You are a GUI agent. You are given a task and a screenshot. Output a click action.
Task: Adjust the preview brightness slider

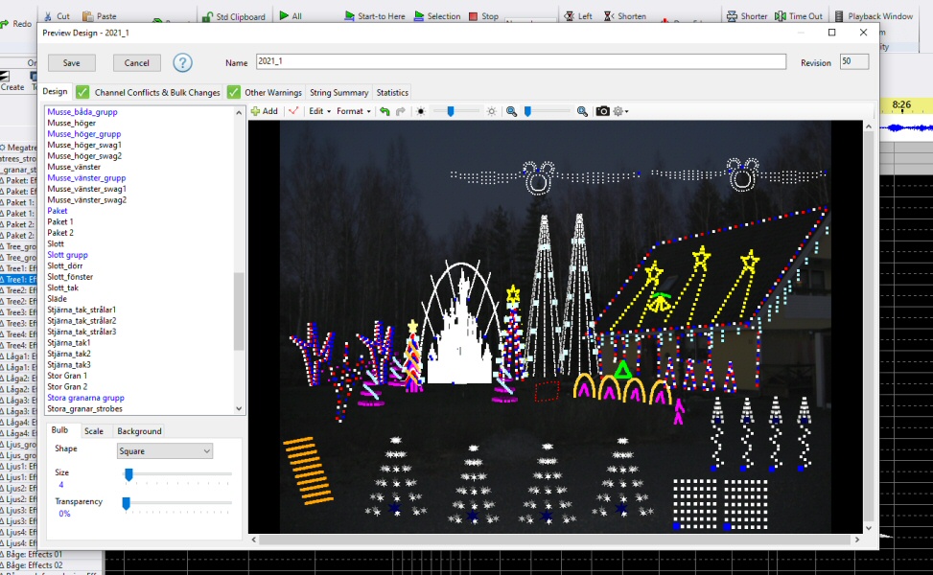pyautogui.click(x=451, y=111)
